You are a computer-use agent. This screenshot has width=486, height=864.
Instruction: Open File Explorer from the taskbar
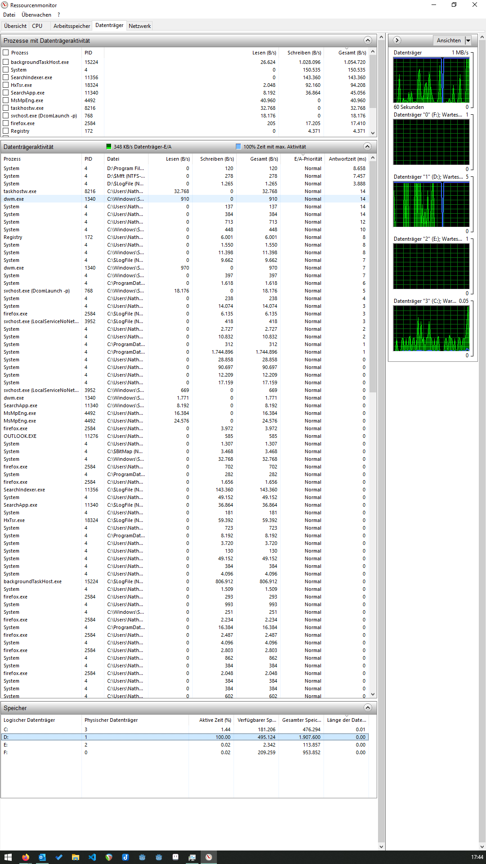[75, 857]
